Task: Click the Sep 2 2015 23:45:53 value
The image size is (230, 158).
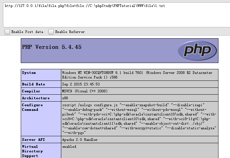Action: [81, 84]
